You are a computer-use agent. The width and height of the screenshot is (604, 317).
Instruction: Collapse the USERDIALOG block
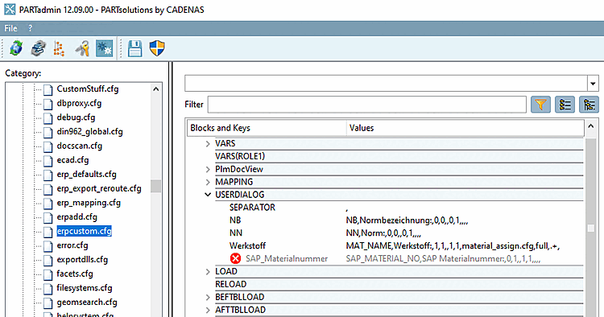(x=208, y=195)
